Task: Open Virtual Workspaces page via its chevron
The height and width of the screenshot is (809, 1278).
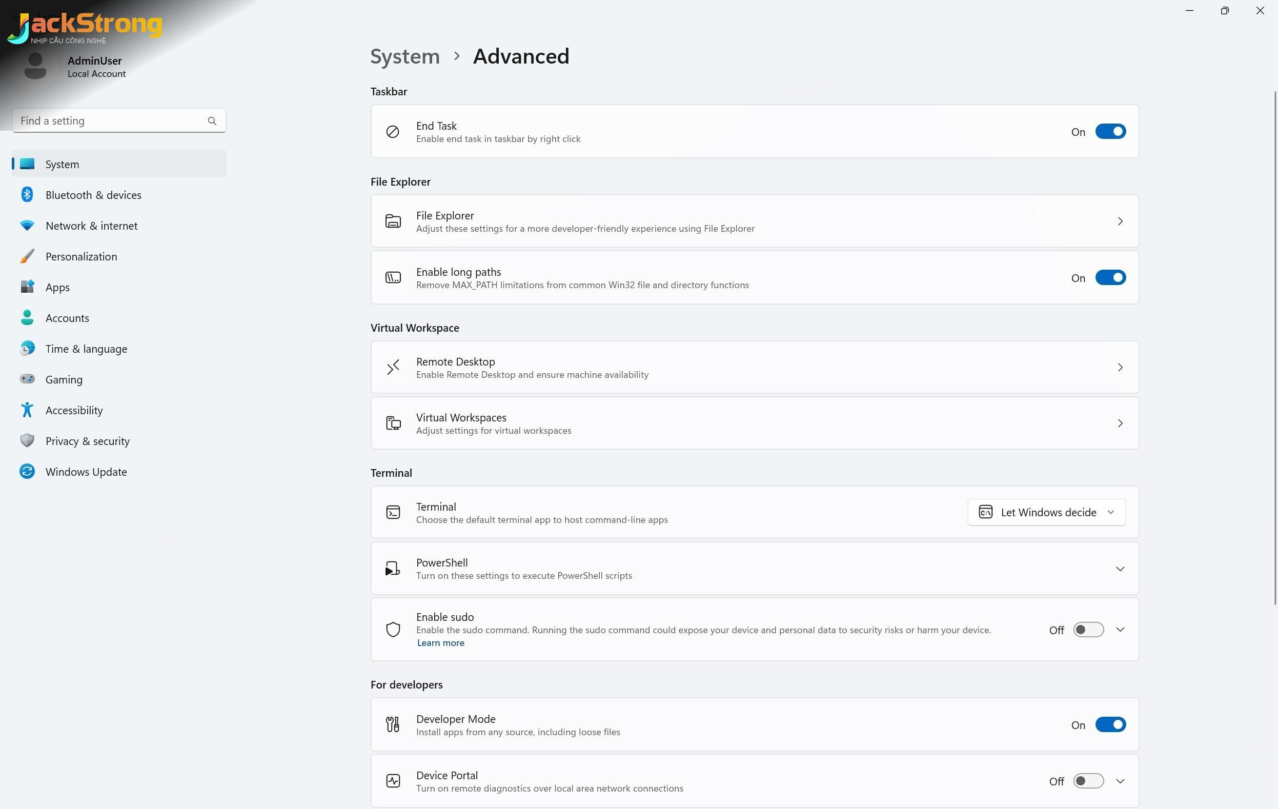Action: pos(1120,423)
